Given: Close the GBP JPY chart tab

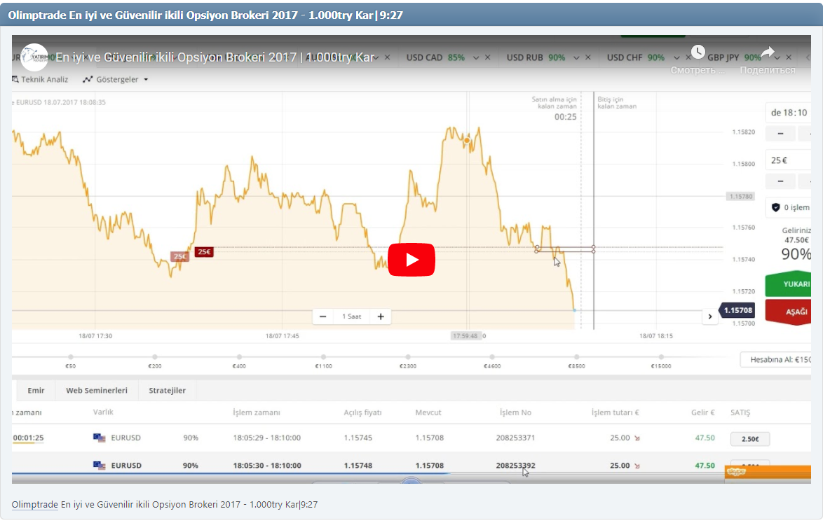Looking at the screenshot, I should (789, 59).
